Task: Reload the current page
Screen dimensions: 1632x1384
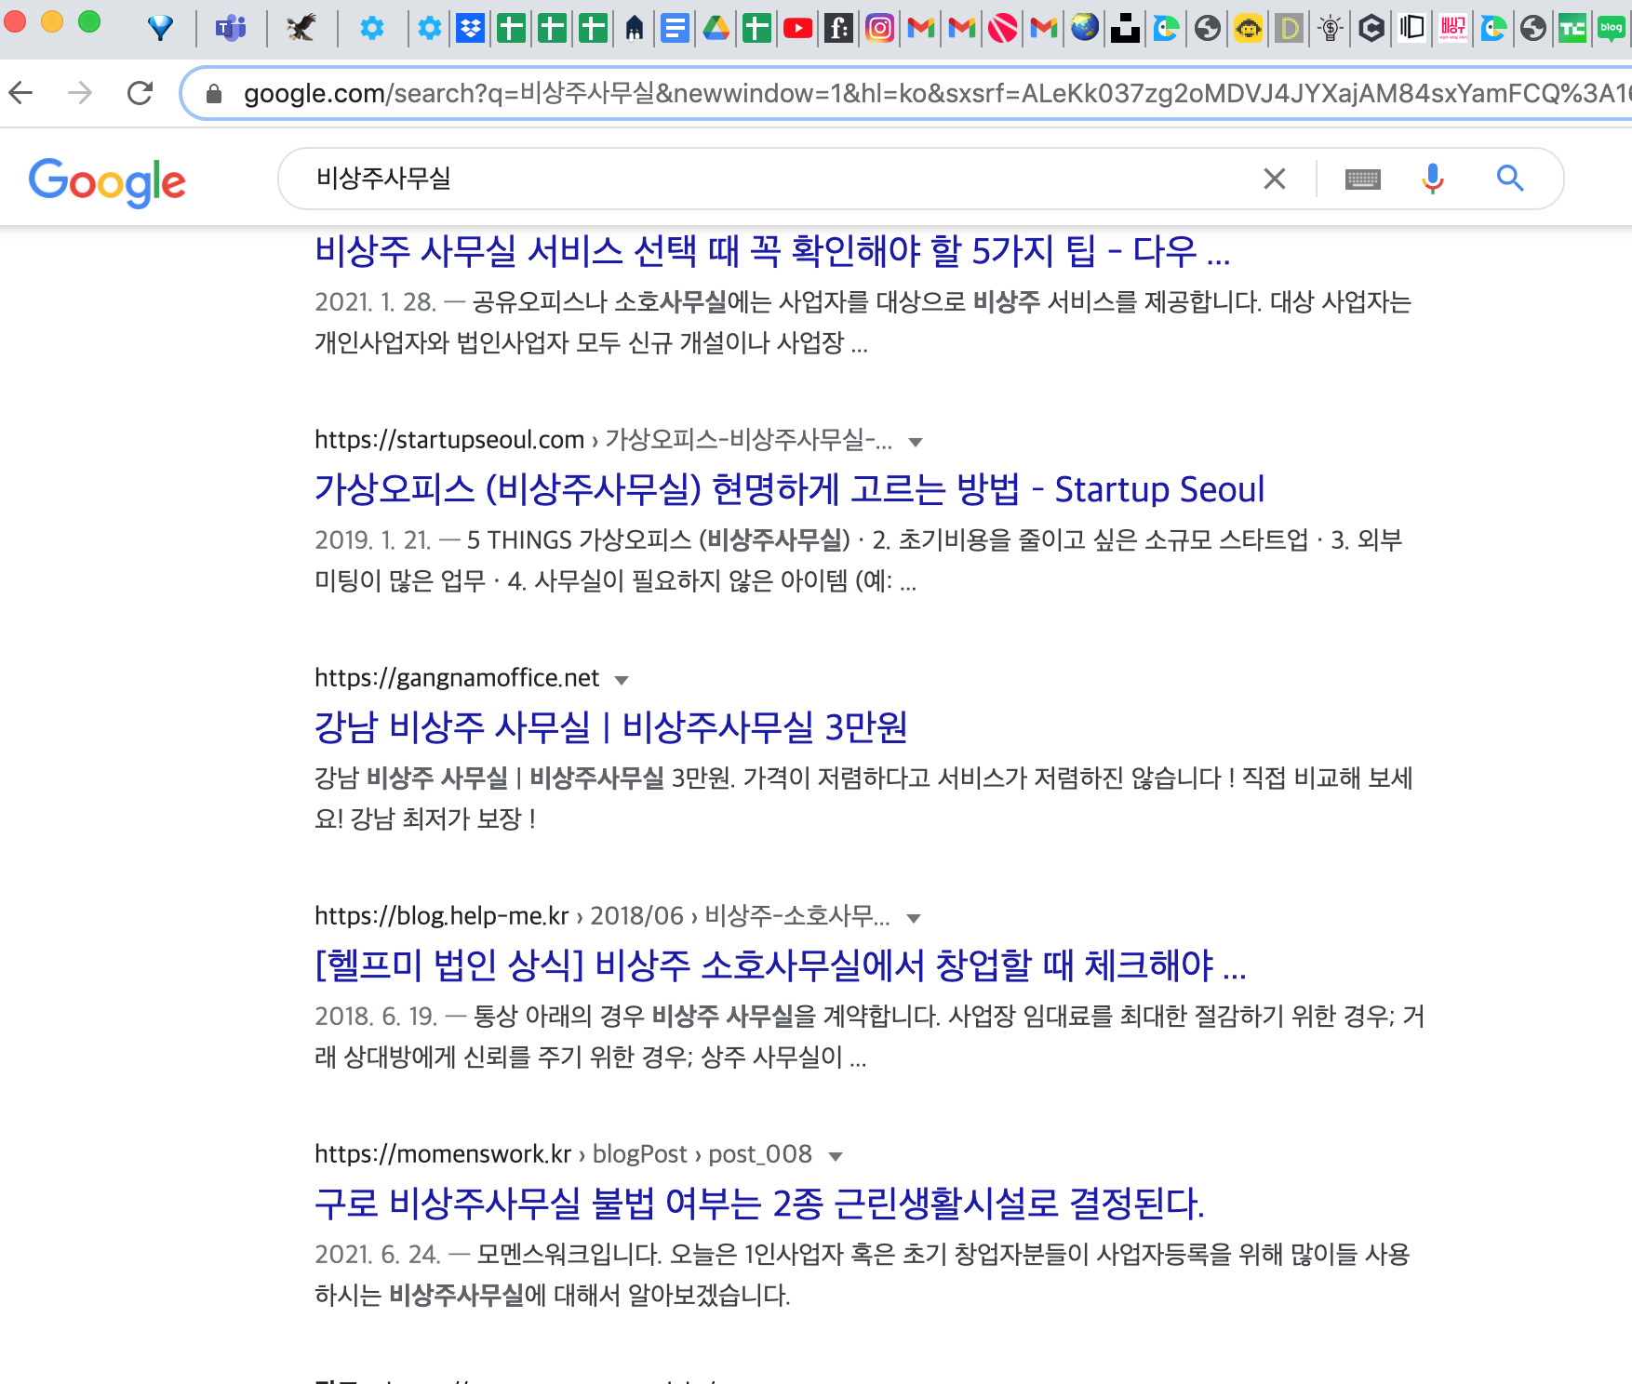Action: (x=140, y=92)
